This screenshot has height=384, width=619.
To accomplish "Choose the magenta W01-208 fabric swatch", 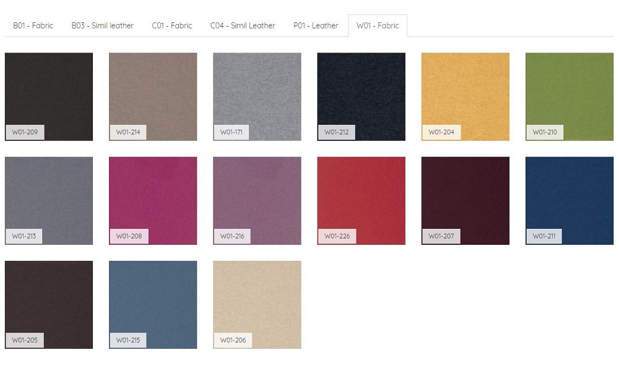I will [x=153, y=200].
